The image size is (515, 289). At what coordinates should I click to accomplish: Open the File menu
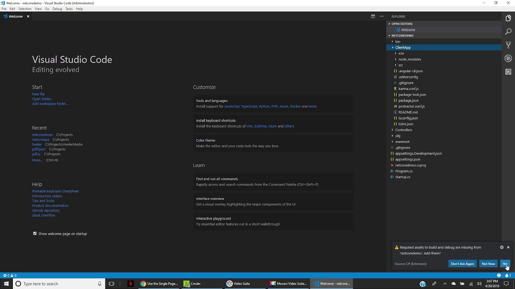(x=4, y=9)
